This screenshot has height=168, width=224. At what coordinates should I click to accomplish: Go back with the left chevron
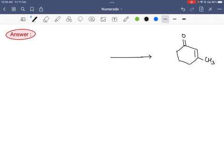click(4, 9)
